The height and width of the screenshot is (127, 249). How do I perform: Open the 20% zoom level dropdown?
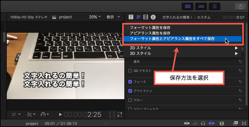click(x=95, y=17)
